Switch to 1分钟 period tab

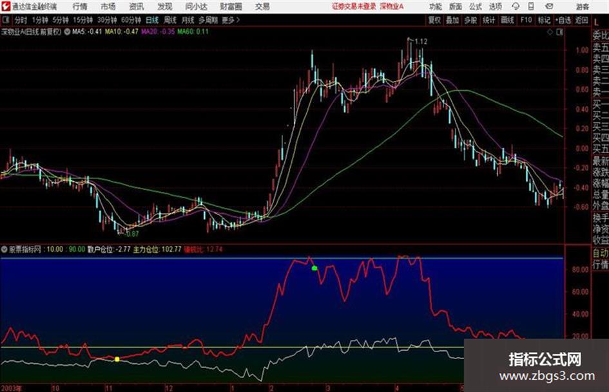(39, 20)
